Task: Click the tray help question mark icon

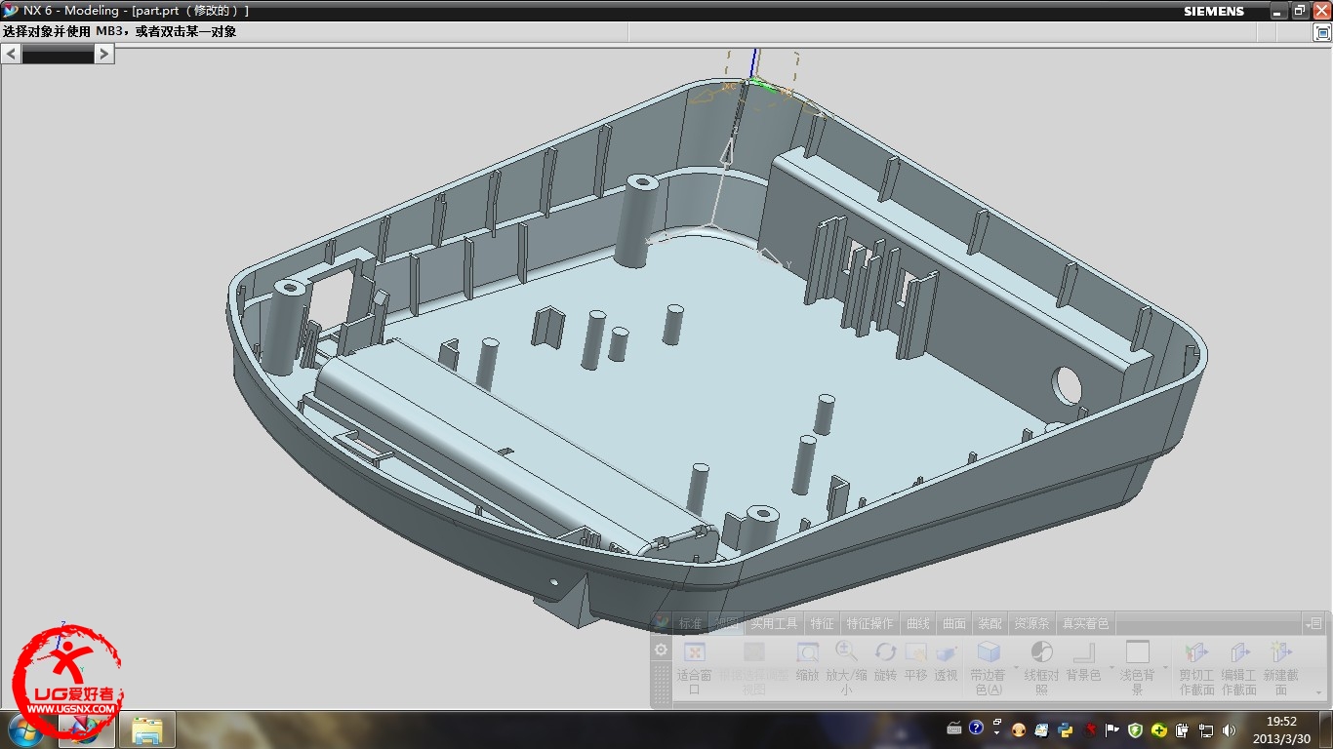Action: pos(976,729)
